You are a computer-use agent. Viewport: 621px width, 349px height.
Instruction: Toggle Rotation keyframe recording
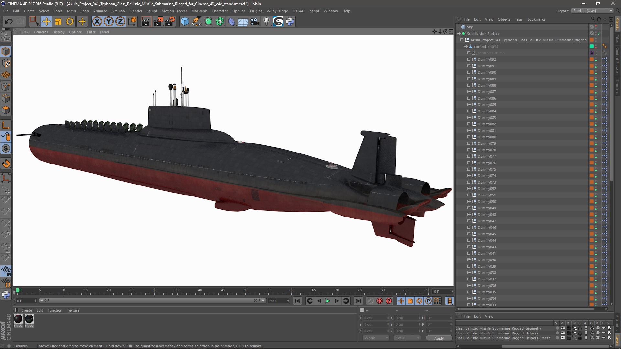(419, 301)
